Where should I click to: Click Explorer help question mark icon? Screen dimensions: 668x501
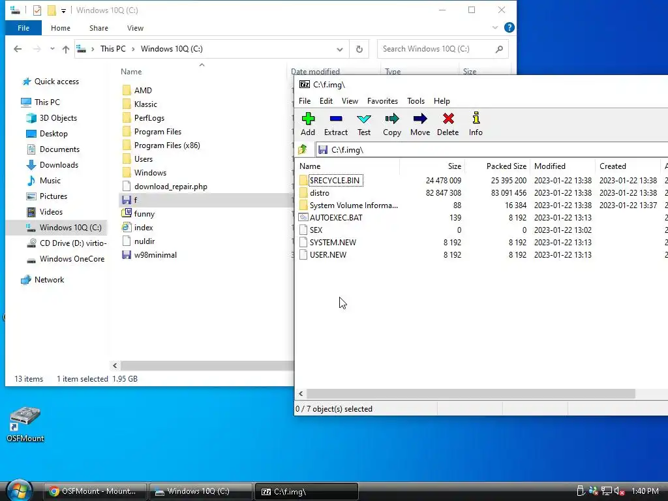tap(509, 27)
